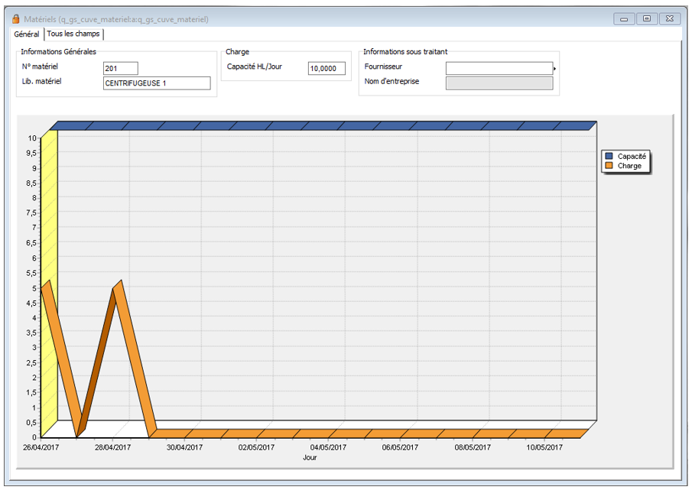Select the Capacité legend label

click(632, 156)
